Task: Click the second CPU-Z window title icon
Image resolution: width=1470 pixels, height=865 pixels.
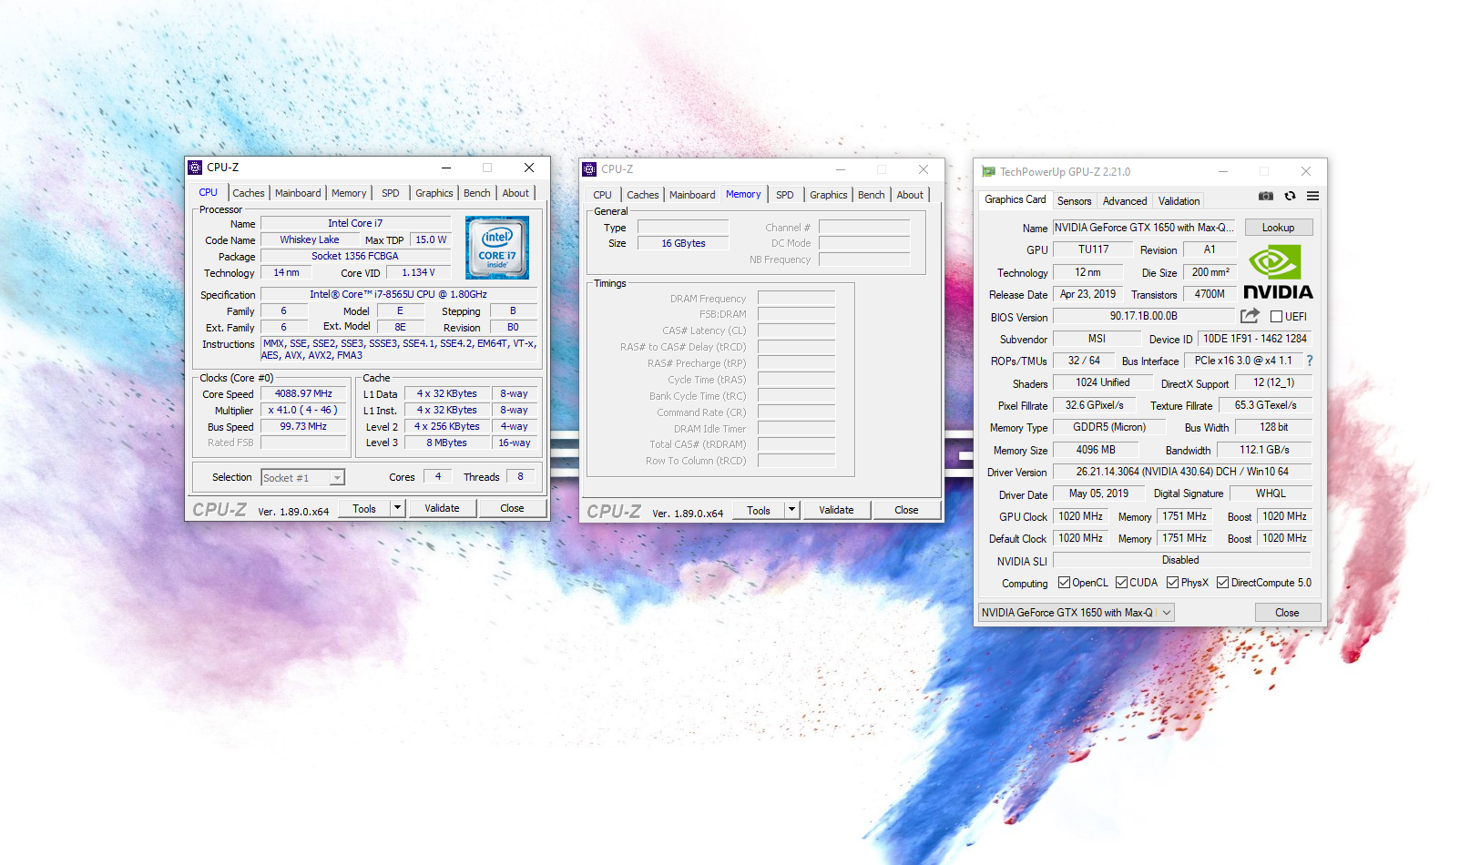Action: [589, 169]
